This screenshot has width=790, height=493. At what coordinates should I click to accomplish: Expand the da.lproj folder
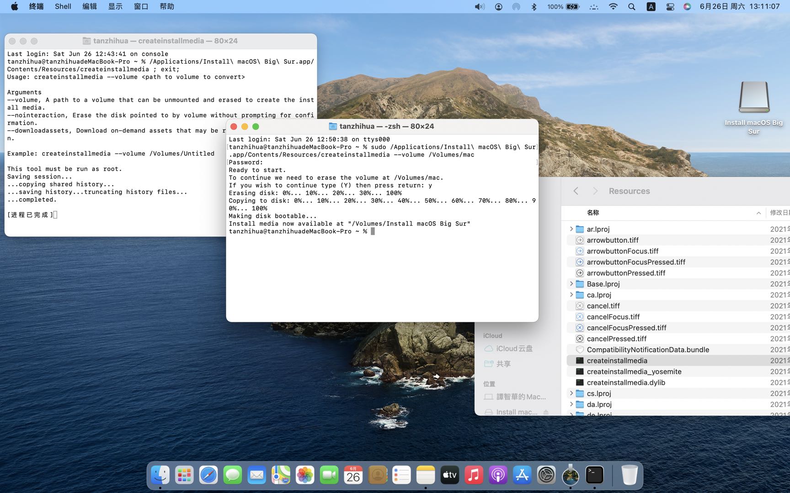point(571,404)
